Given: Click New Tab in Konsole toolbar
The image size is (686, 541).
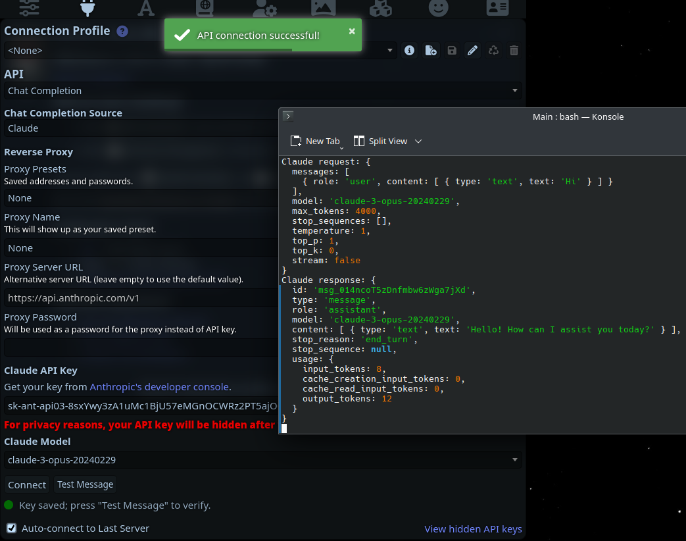Looking at the screenshot, I should point(315,141).
